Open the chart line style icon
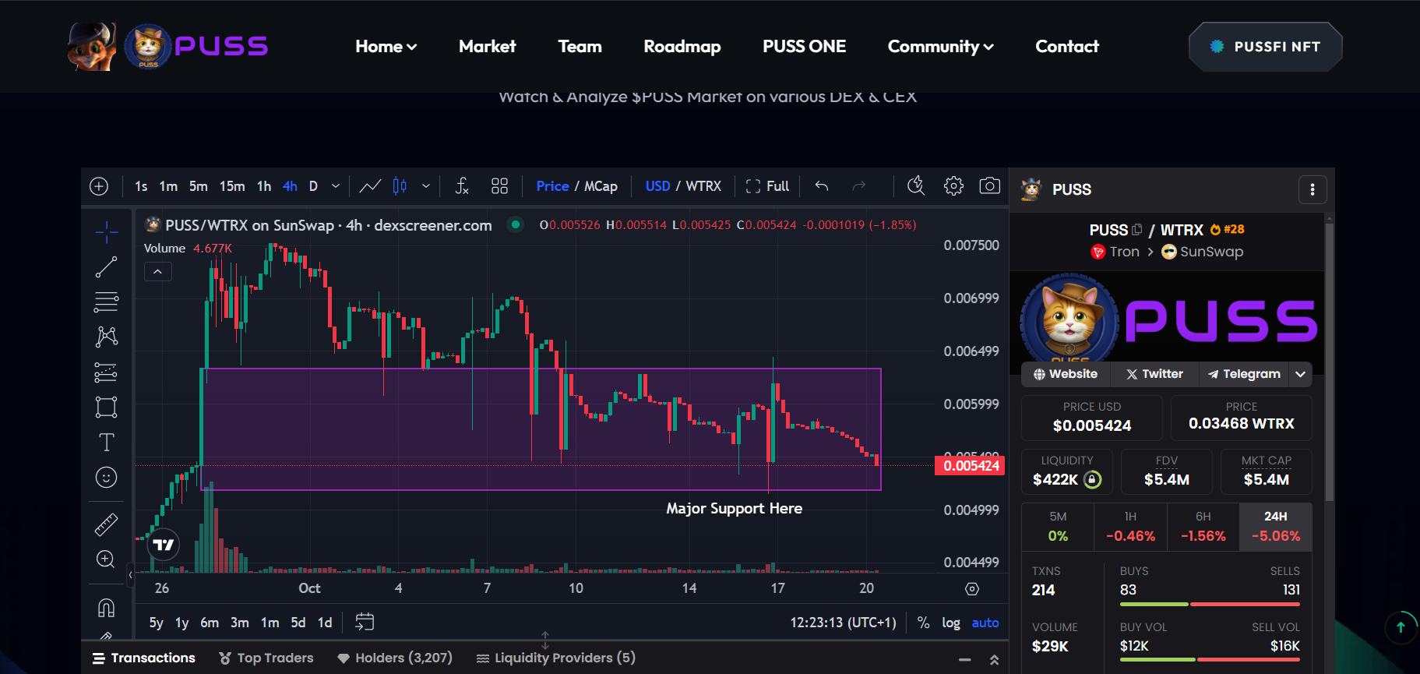This screenshot has width=1420, height=674. pos(370,186)
